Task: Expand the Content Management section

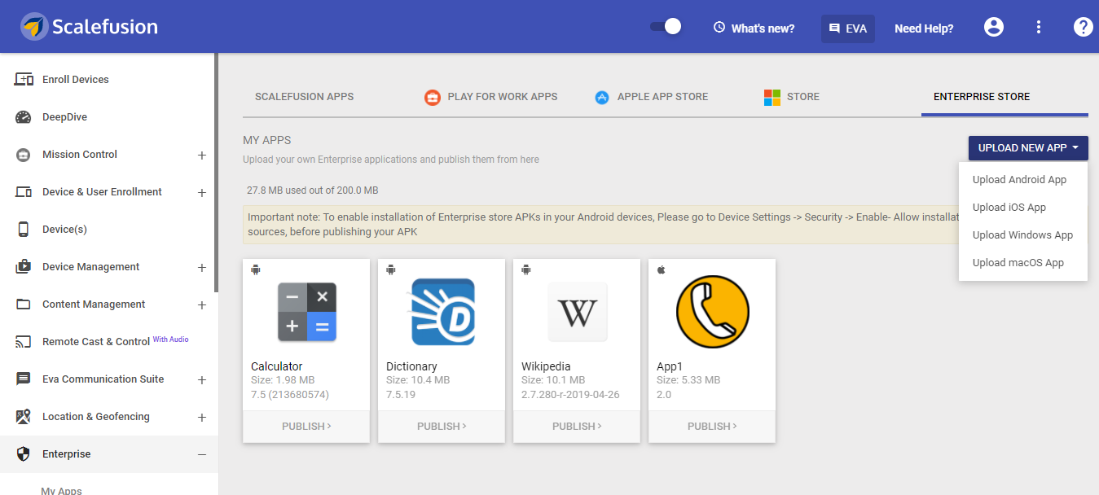Action: click(x=202, y=304)
